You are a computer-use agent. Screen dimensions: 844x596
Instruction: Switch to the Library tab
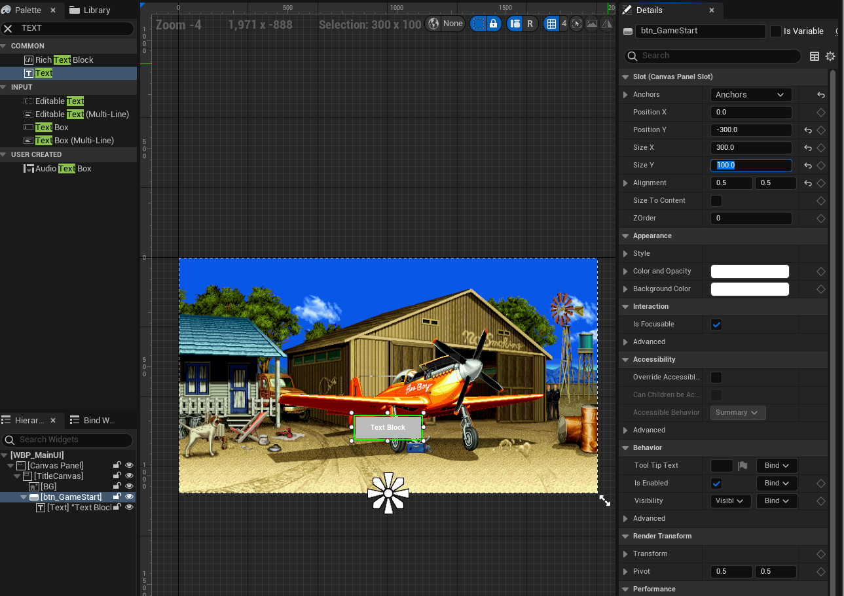point(90,10)
